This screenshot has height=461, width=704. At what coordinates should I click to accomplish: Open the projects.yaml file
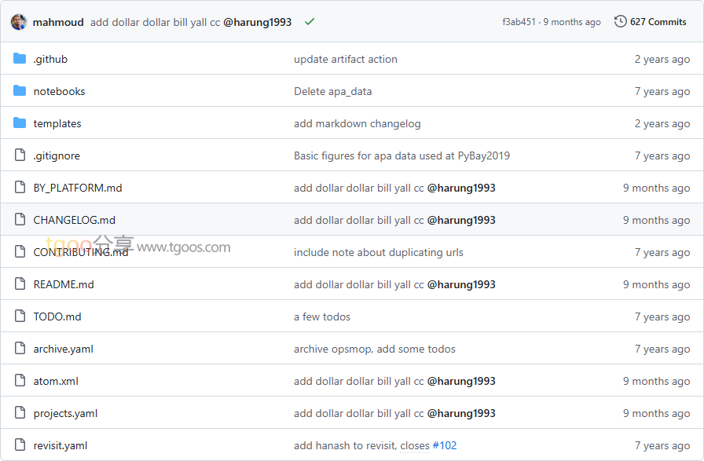tap(65, 413)
